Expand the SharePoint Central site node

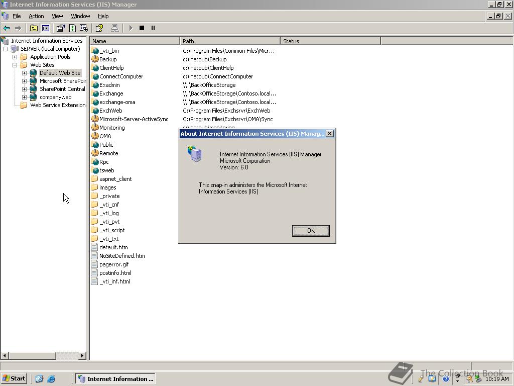[x=24, y=89]
